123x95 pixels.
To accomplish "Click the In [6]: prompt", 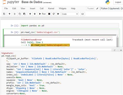I will point(15,32).
